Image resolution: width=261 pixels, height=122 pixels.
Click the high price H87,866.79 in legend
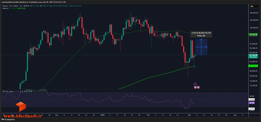45,6
